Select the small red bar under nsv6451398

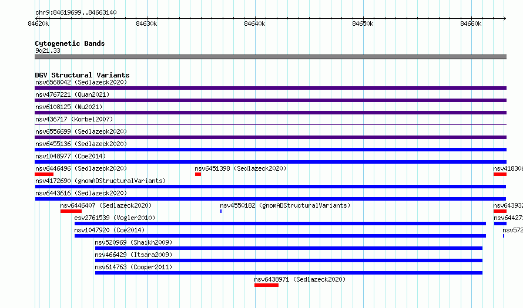(x=198, y=174)
